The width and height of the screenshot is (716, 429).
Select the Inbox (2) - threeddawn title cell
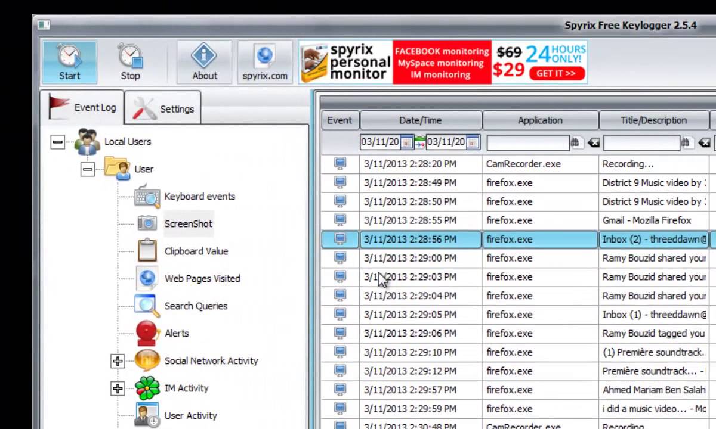(653, 240)
